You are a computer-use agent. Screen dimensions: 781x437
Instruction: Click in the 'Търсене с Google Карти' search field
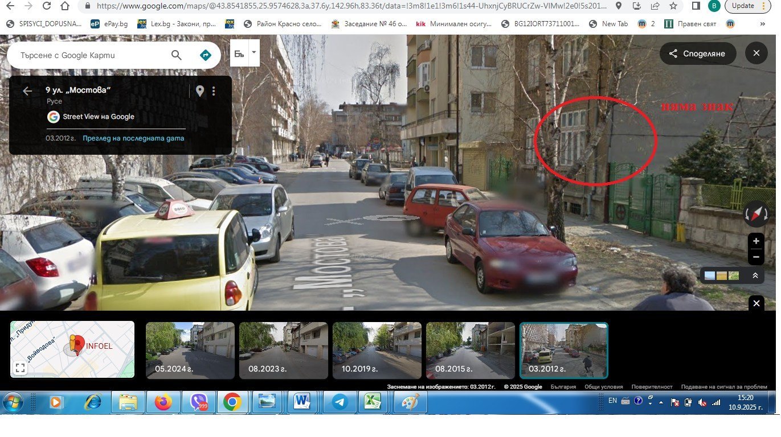91,55
